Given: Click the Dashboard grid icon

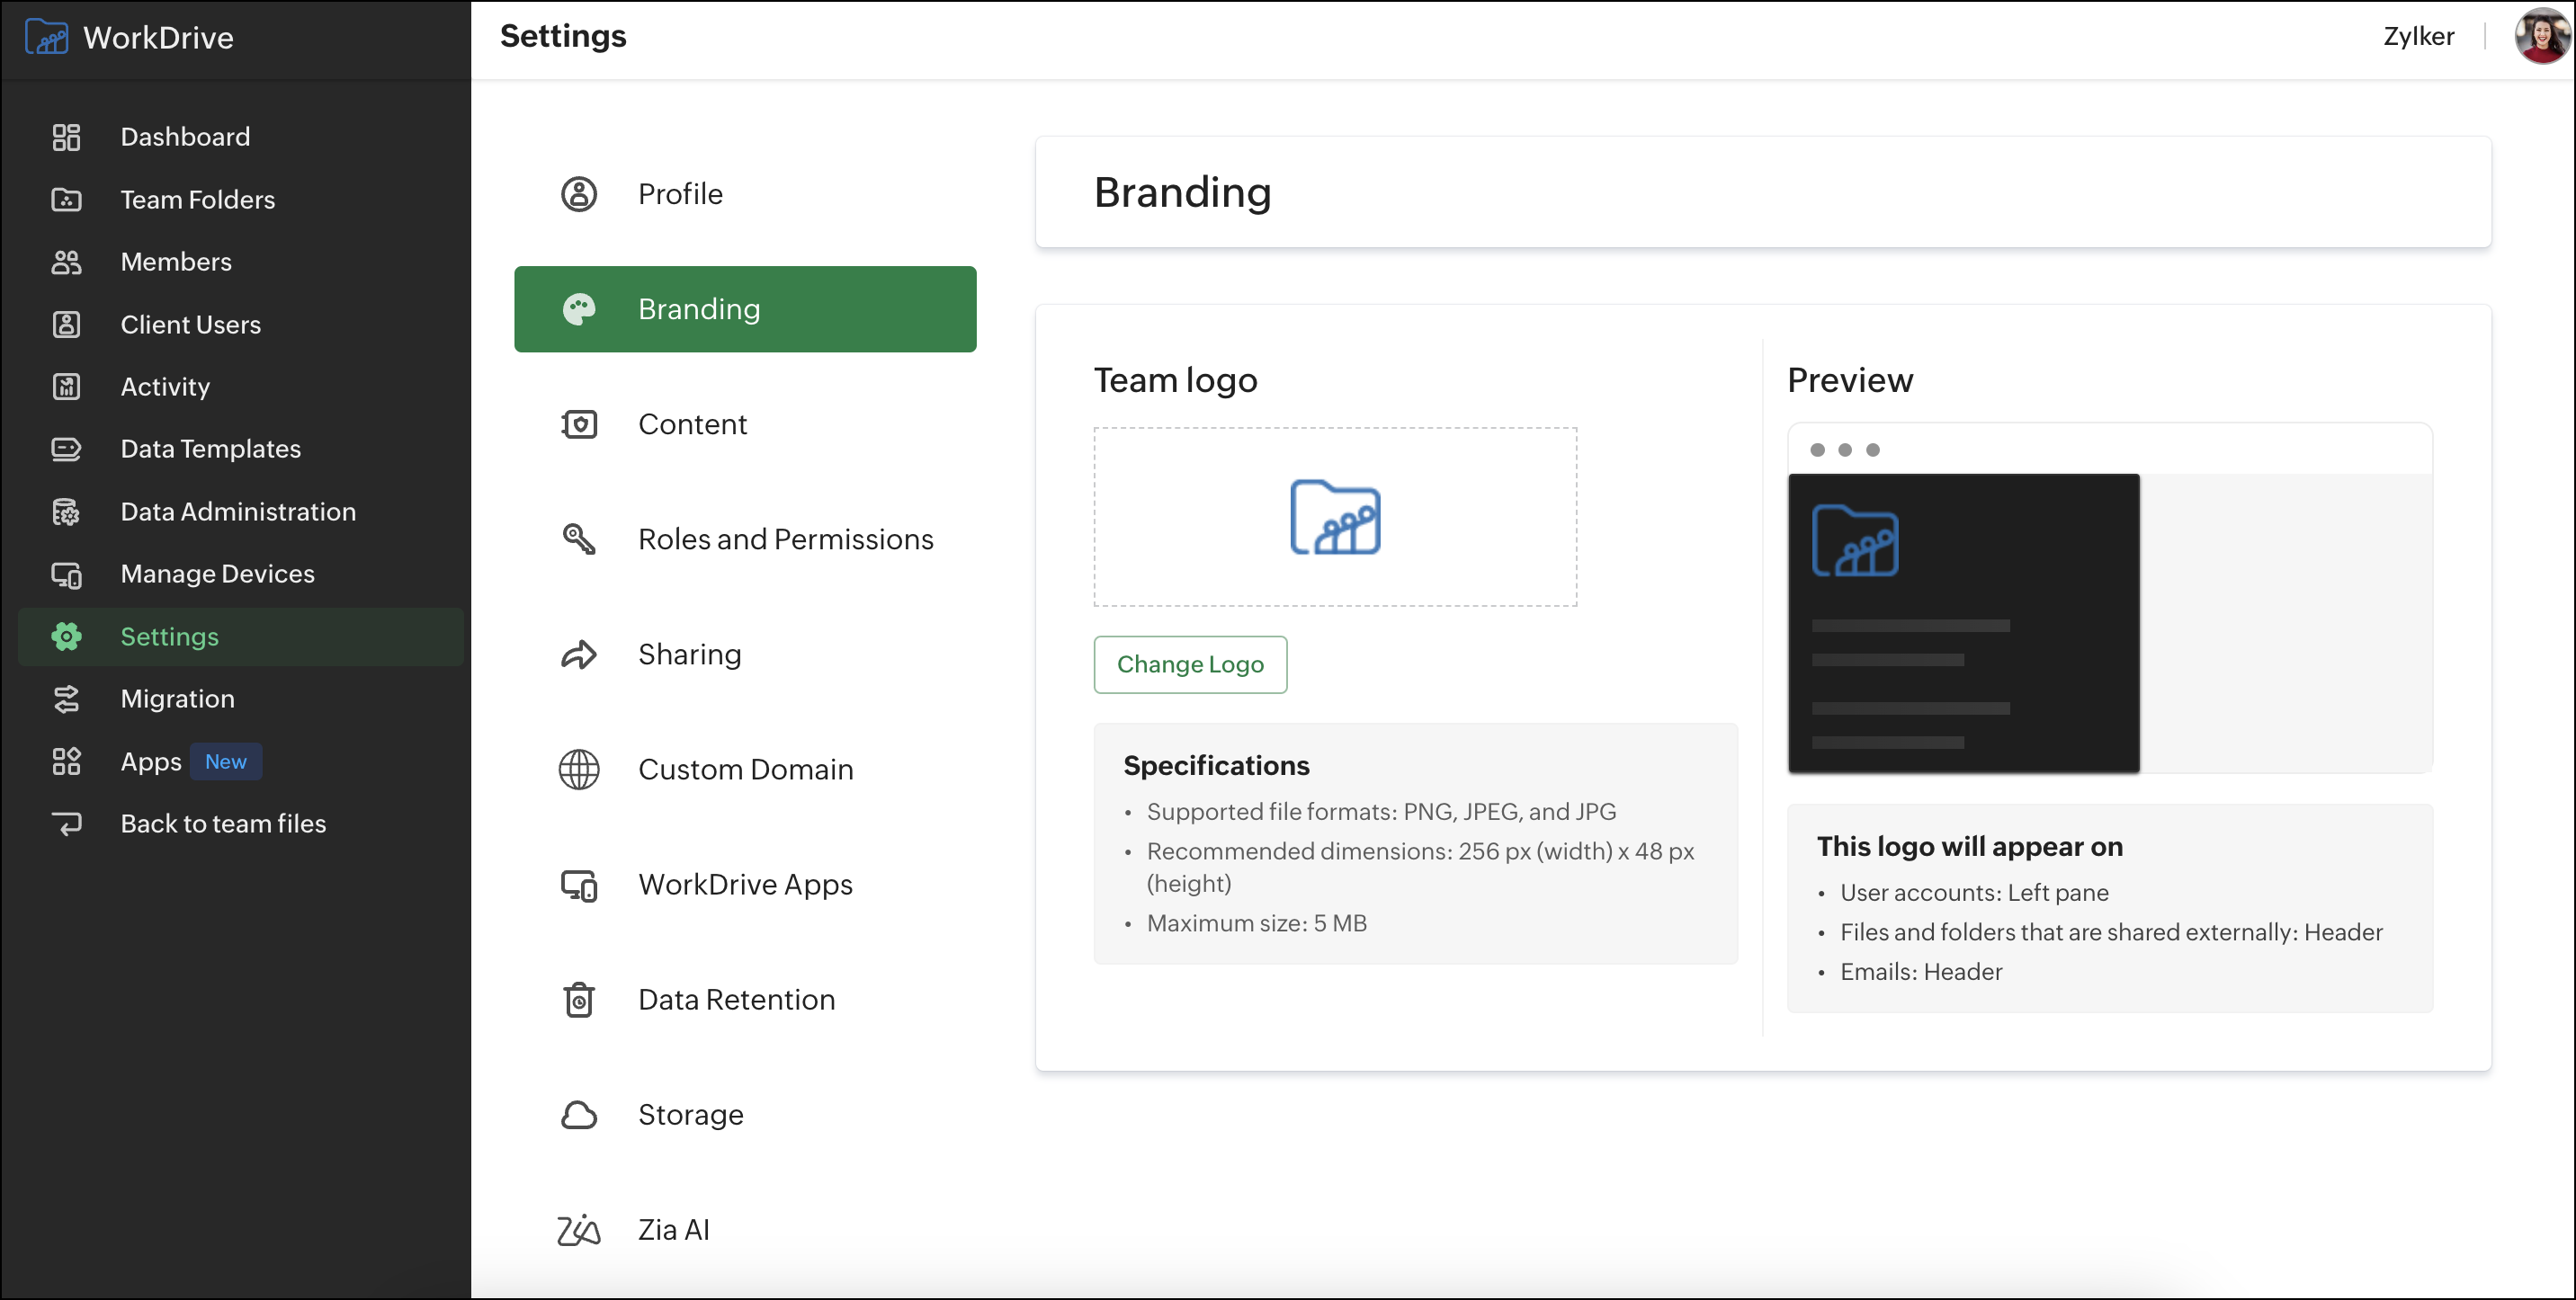Looking at the screenshot, I should (x=66, y=137).
